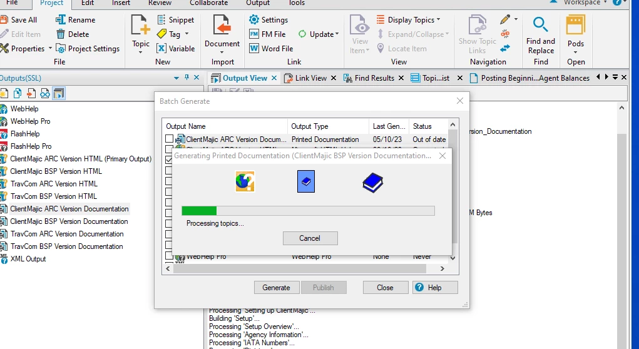Viewport: 639px width, 349px height.
Task: Click the Snippet icon in New group
Action: (x=161, y=19)
